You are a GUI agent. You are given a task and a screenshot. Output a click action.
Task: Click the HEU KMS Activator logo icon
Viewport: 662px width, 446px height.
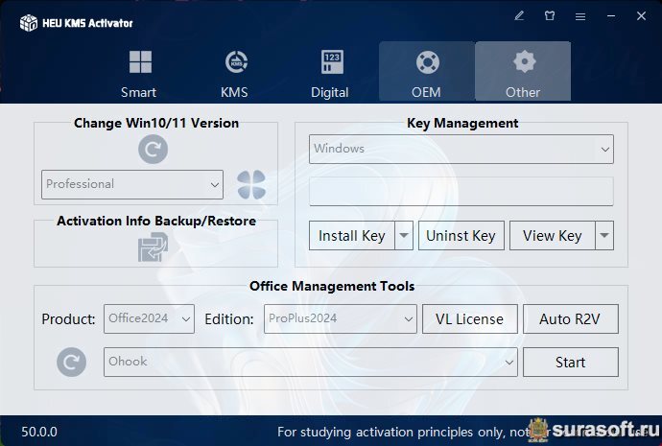point(29,23)
